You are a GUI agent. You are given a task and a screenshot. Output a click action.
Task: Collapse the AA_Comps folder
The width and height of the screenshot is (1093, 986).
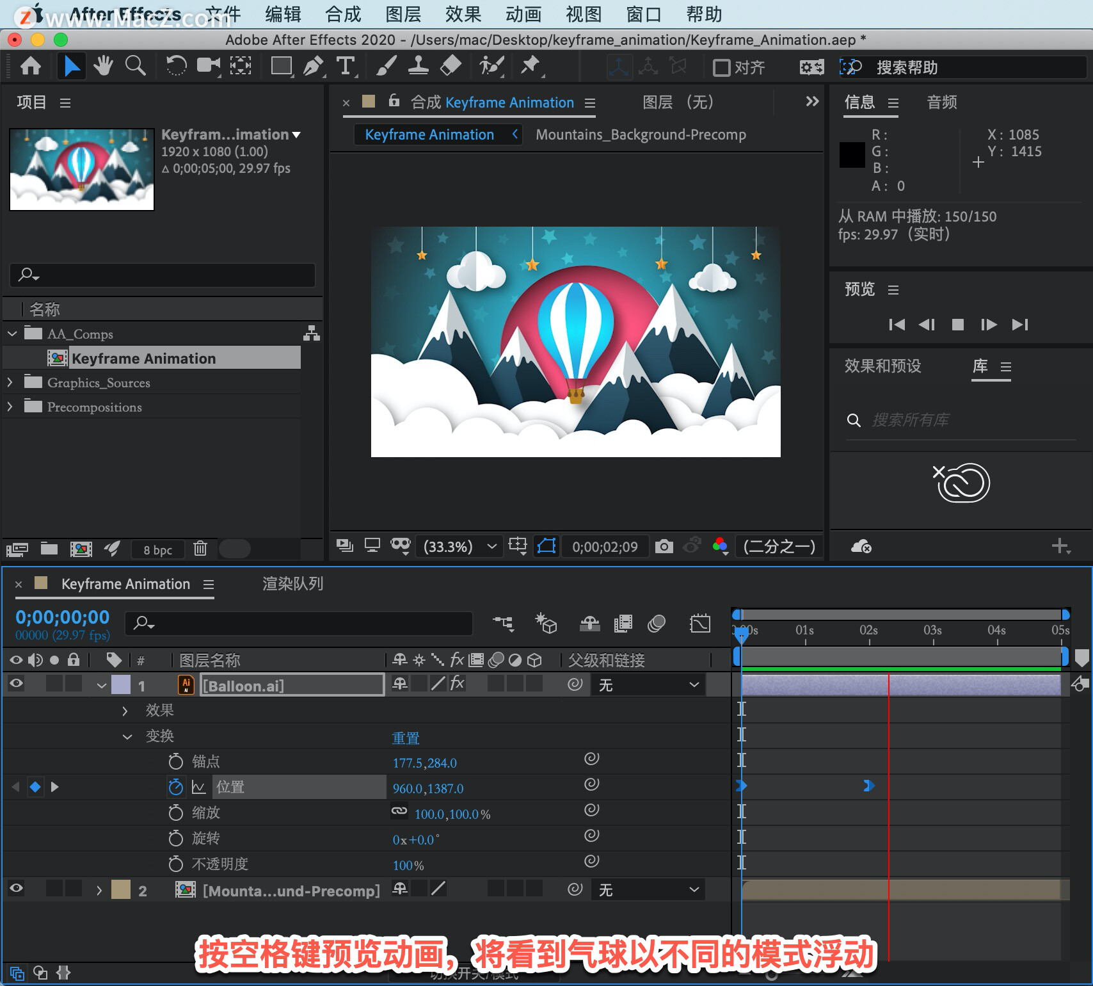(x=12, y=334)
